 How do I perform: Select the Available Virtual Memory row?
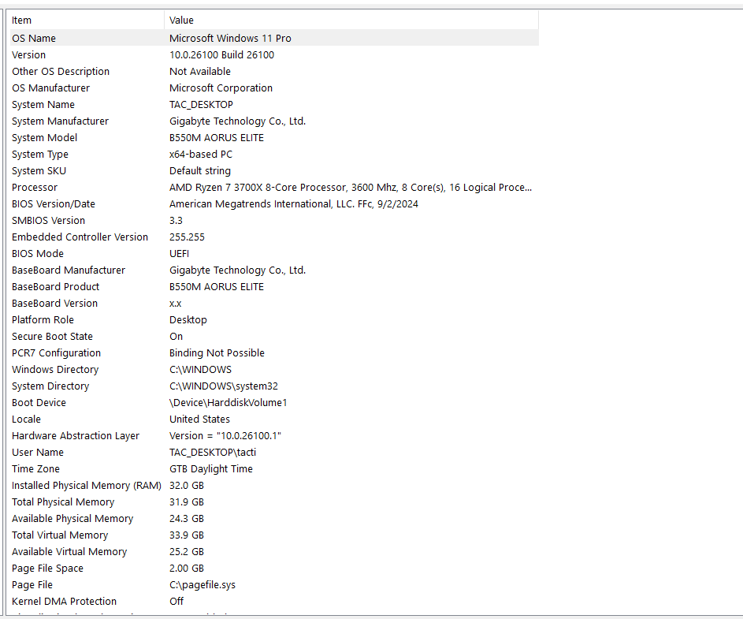(x=274, y=552)
